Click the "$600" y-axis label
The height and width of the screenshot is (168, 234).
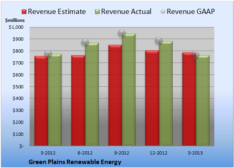coord(18,75)
